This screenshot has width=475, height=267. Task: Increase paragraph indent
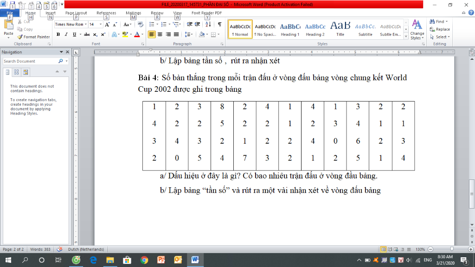(x=198, y=24)
